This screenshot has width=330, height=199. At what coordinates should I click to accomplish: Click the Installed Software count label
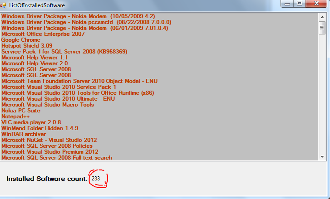click(47, 179)
